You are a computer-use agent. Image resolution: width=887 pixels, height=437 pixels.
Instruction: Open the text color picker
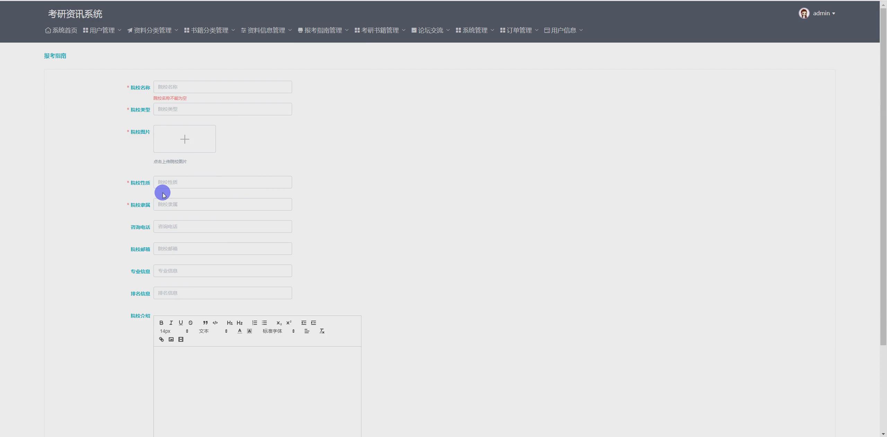tap(239, 331)
